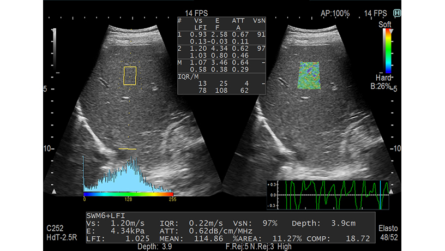The image size is (445, 251).
Task: Click the C252 probe label
Action: pyautogui.click(x=55, y=228)
